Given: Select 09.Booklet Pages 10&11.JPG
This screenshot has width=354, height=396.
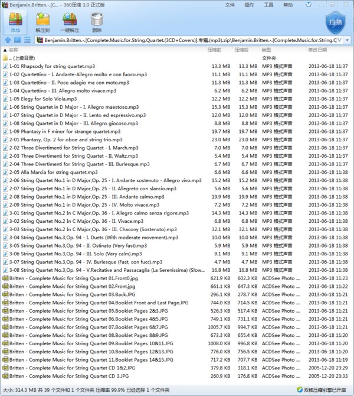Looking at the screenshot, I should [x=177, y=343].
